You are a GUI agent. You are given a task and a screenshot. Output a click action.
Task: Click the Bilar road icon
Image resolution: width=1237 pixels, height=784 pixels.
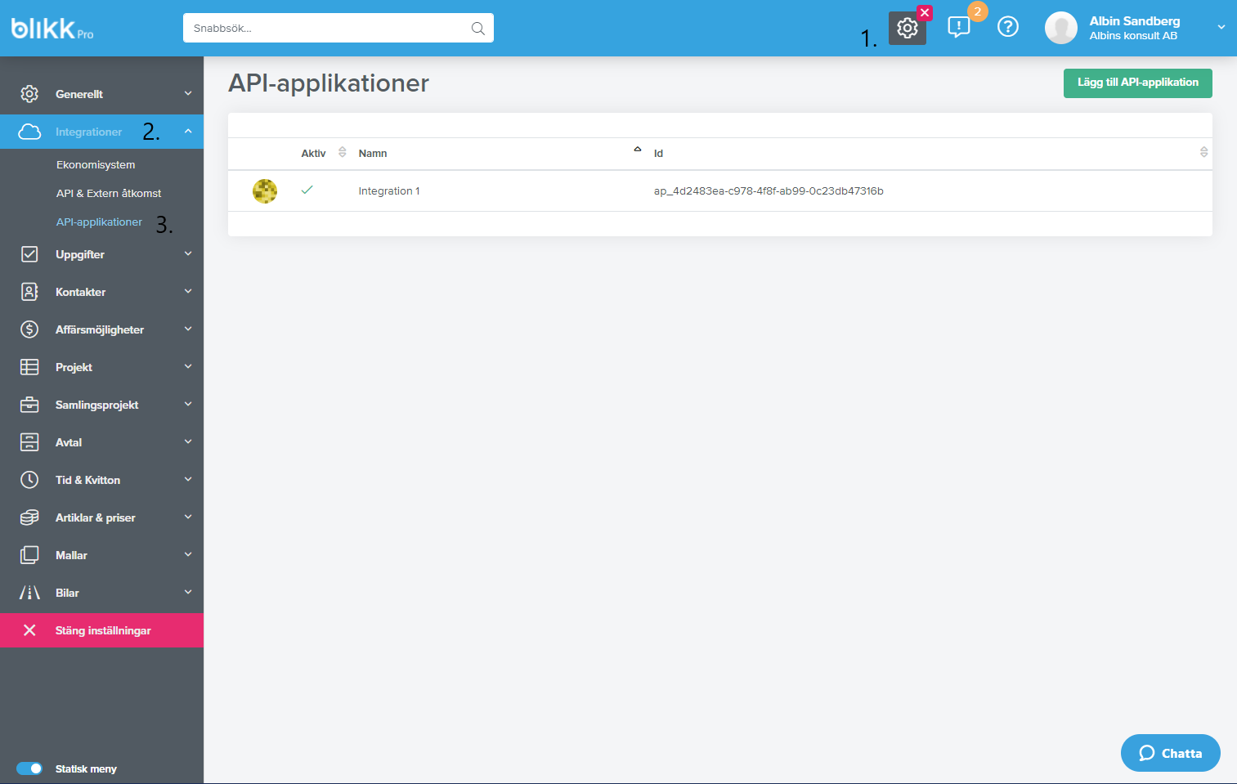tap(29, 593)
